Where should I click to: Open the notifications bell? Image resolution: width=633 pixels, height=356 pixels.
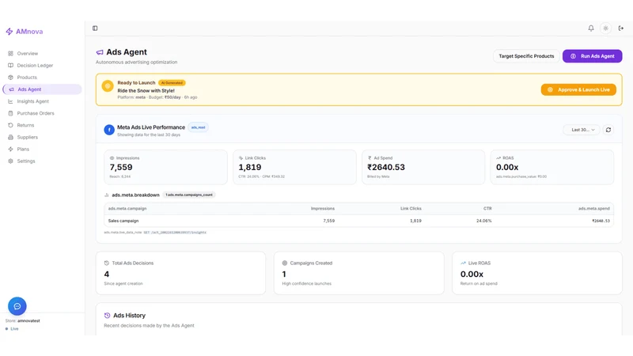(x=590, y=28)
